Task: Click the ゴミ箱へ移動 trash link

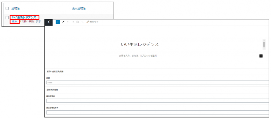Action: (x=26, y=22)
